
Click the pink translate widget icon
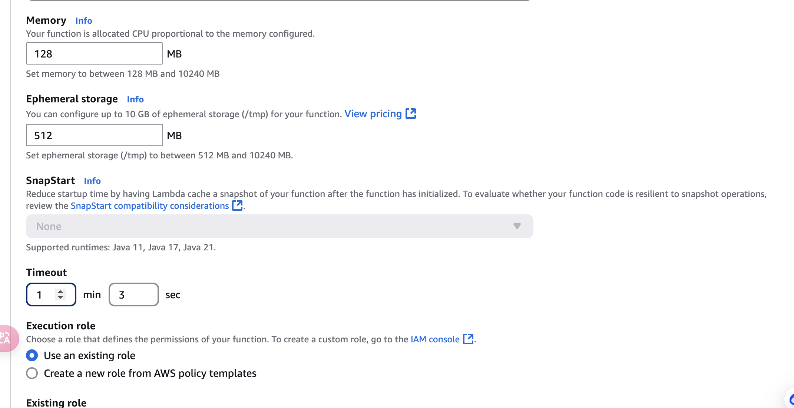pos(7,338)
